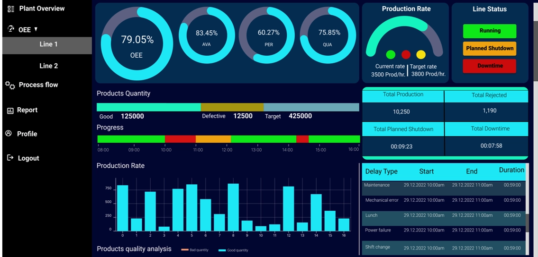Collapse the OEE dropdown arrow
Image resolution: width=538 pixels, height=257 pixels.
pyautogui.click(x=36, y=29)
